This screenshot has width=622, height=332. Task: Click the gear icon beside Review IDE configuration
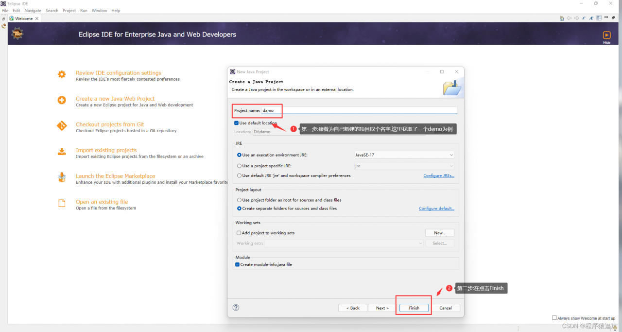pos(62,74)
